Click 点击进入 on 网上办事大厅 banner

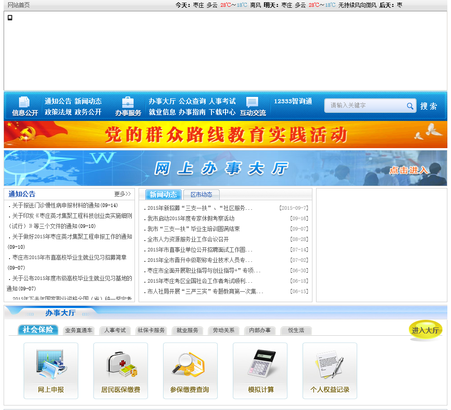click(x=408, y=170)
